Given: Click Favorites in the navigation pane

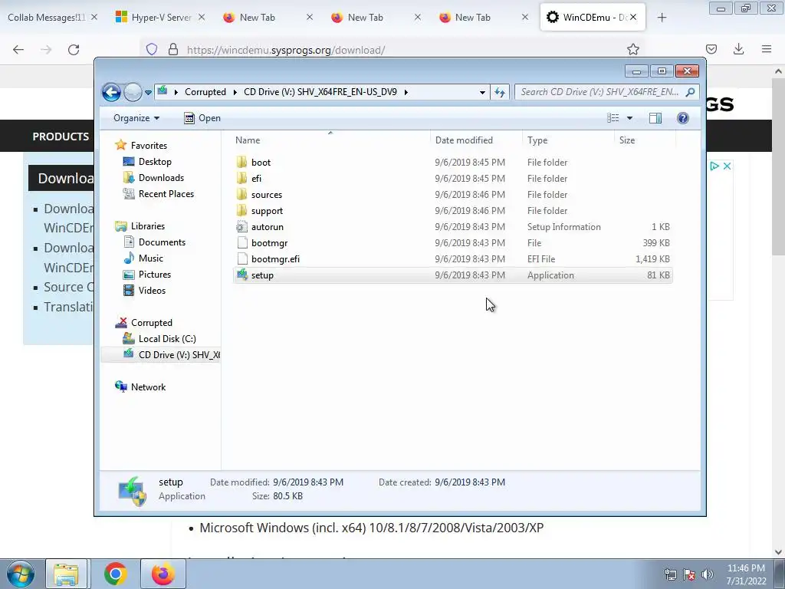Looking at the screenshot, I should [x=149, y=146].
